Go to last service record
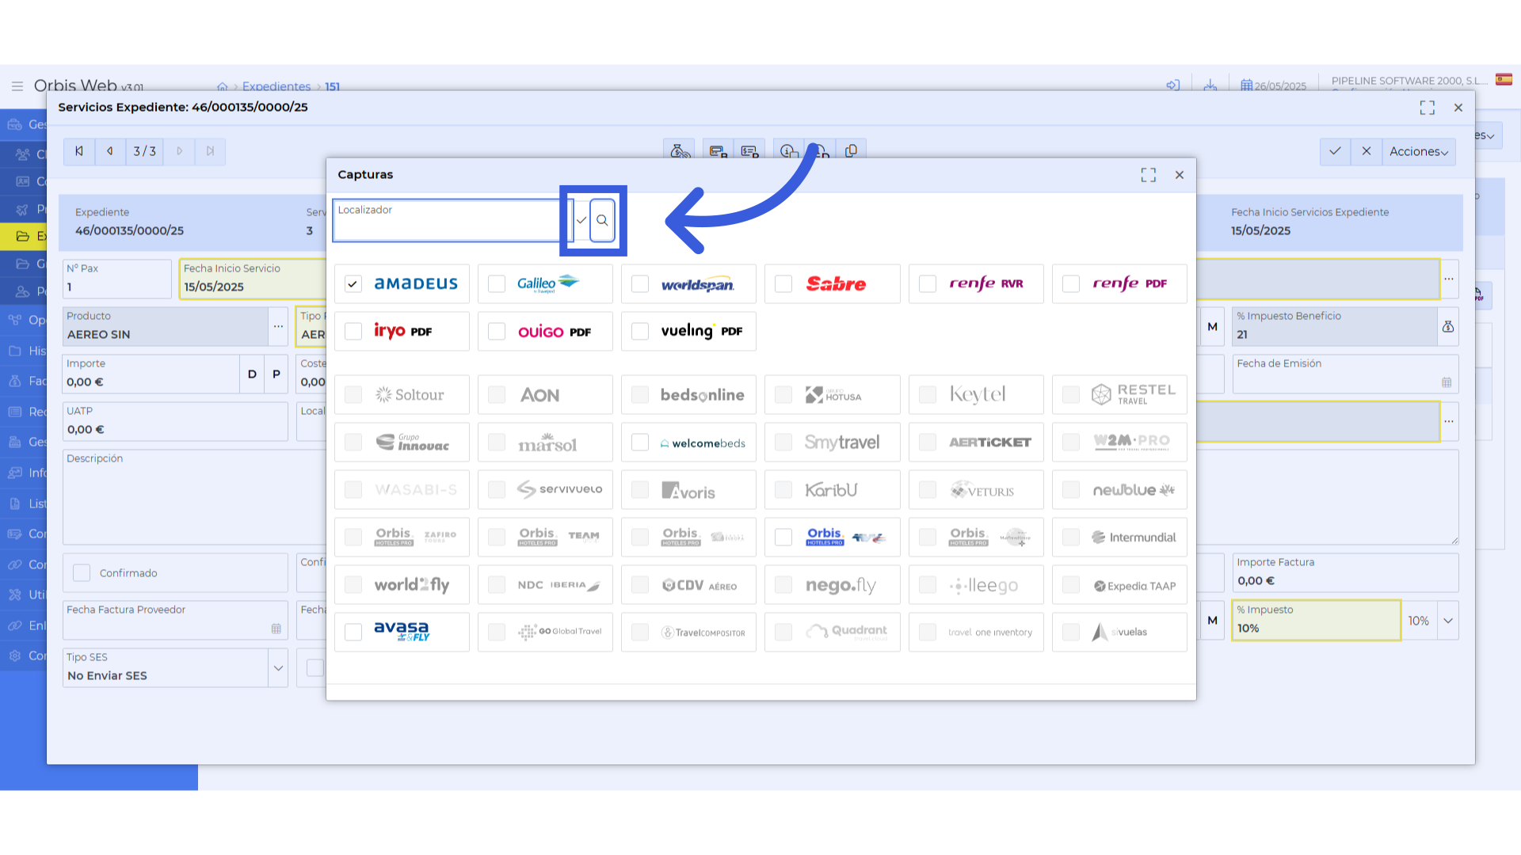The height and width of the screenshot is (855, 1521). 210,151
